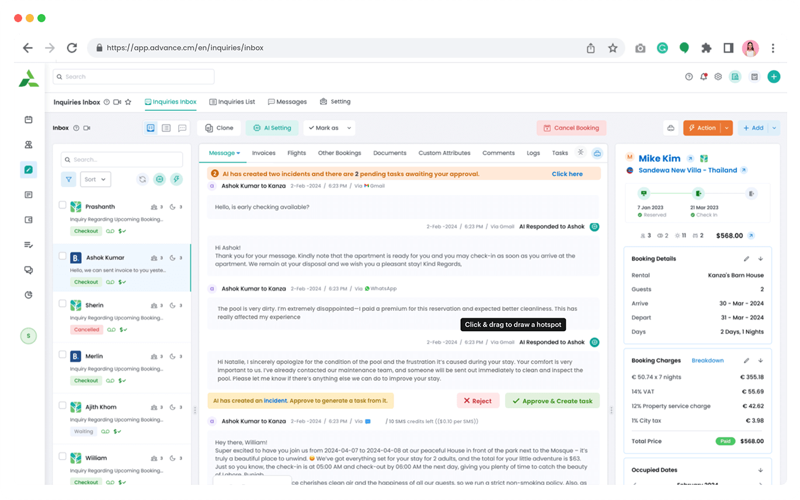Click the top Search input field

[133, 77]
